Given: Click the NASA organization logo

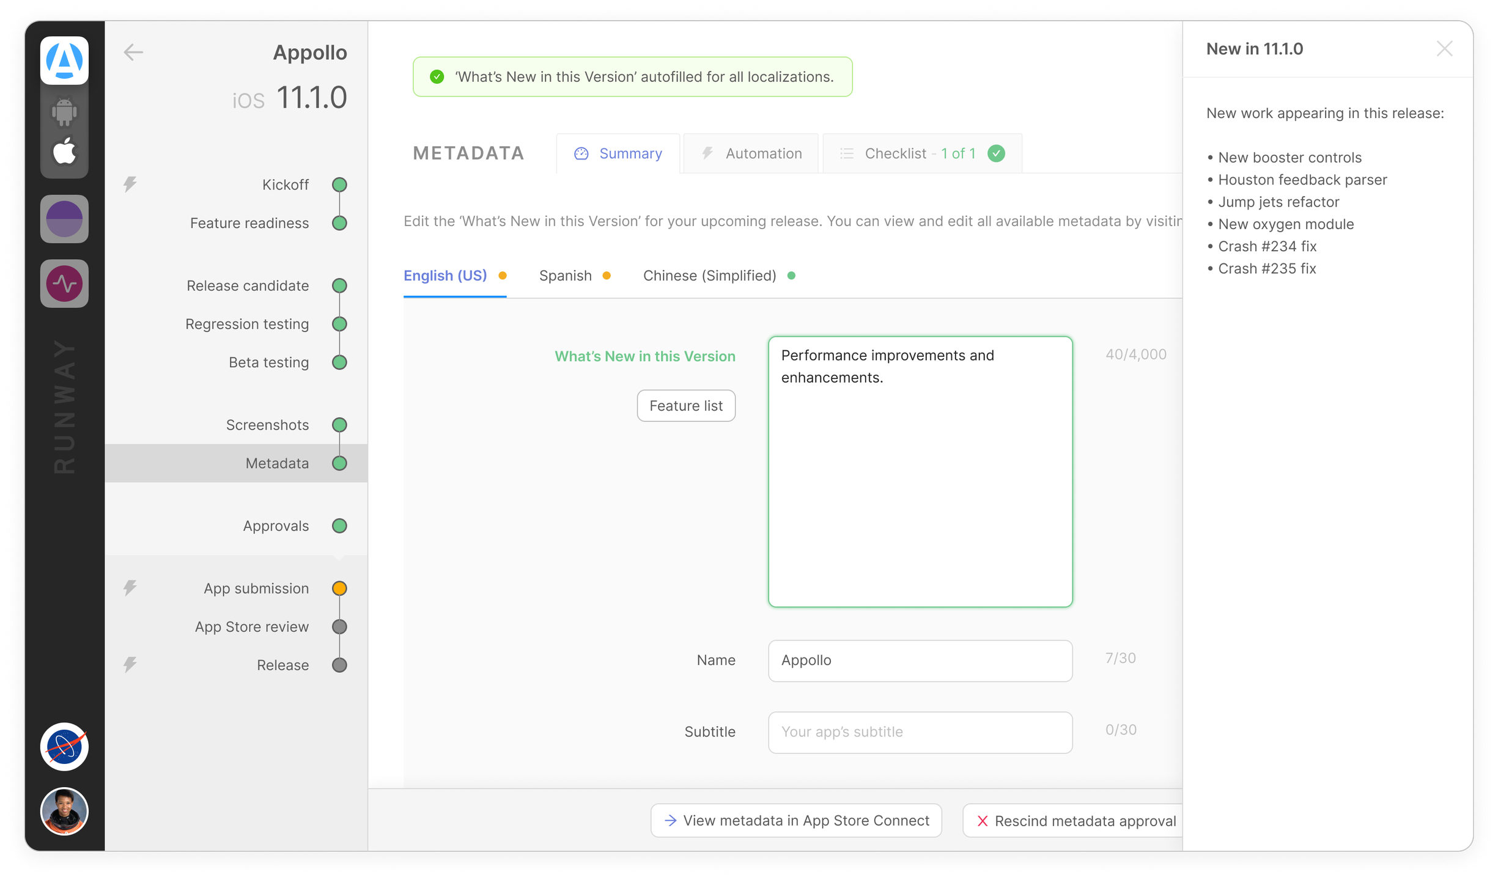Looking at the screenshot, I should click(x=64, y=747).
